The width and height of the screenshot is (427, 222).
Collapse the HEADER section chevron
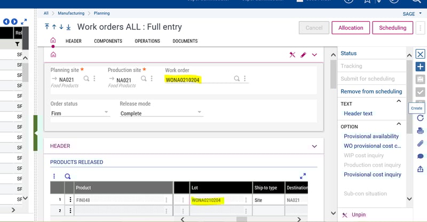pos(314,146)
